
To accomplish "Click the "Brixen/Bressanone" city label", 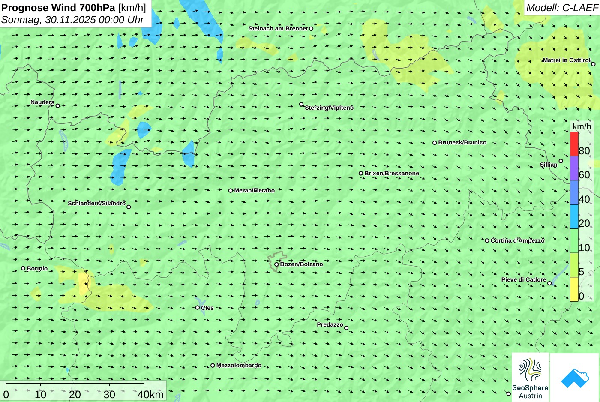I will (x=392, y=174).
